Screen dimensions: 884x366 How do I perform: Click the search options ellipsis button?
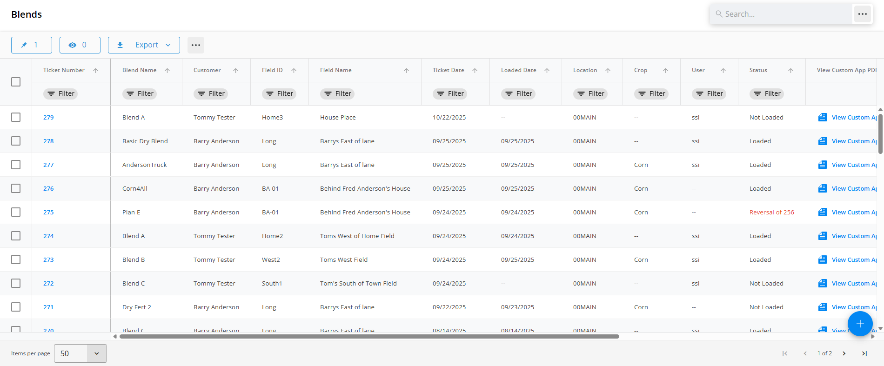point(863,14)
